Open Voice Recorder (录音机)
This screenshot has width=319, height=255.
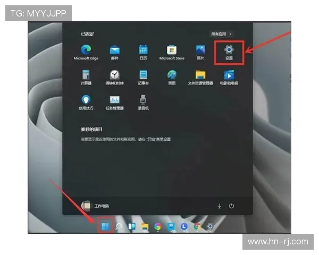[x=143, y=103]
